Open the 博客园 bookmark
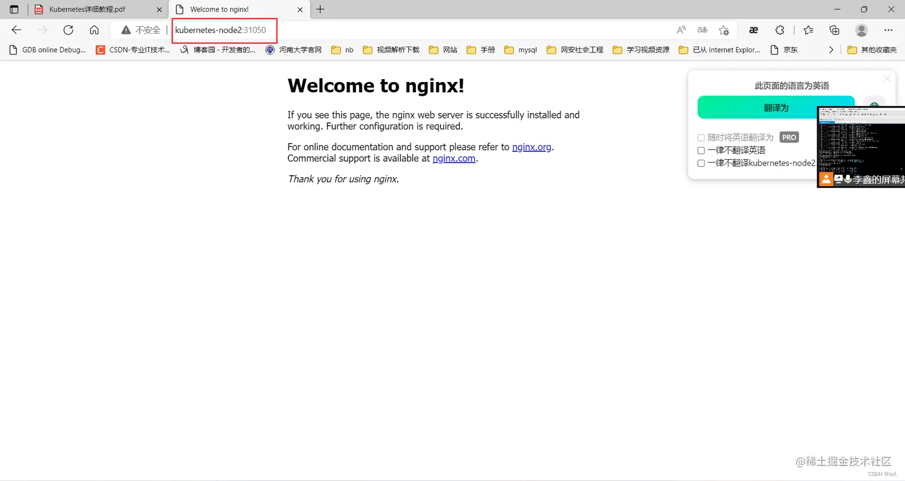Viewport: 905px width, 481px height. point(218,50)
